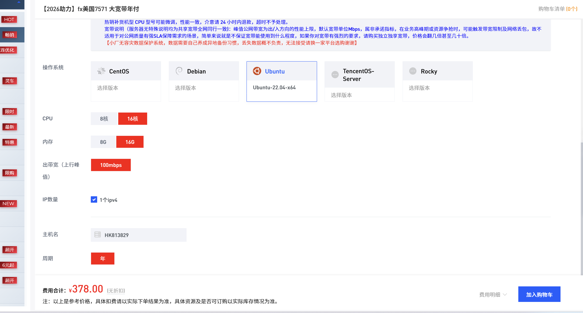Viewport: 583px width, 313px height.
Task: Click the server icon in hostname field
Action: coord(98,235)
